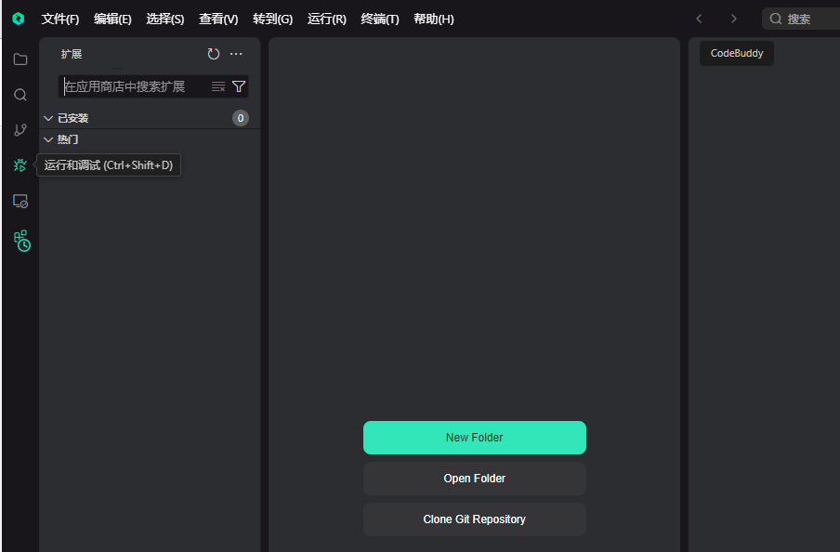840x552 pixels.
Task: Click the installed count badge 0
Action: [241, 118]
